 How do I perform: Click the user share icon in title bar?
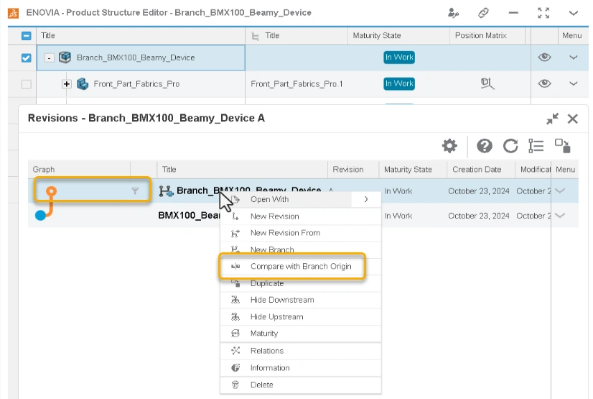pyautogui.click(x=453, y=13)
